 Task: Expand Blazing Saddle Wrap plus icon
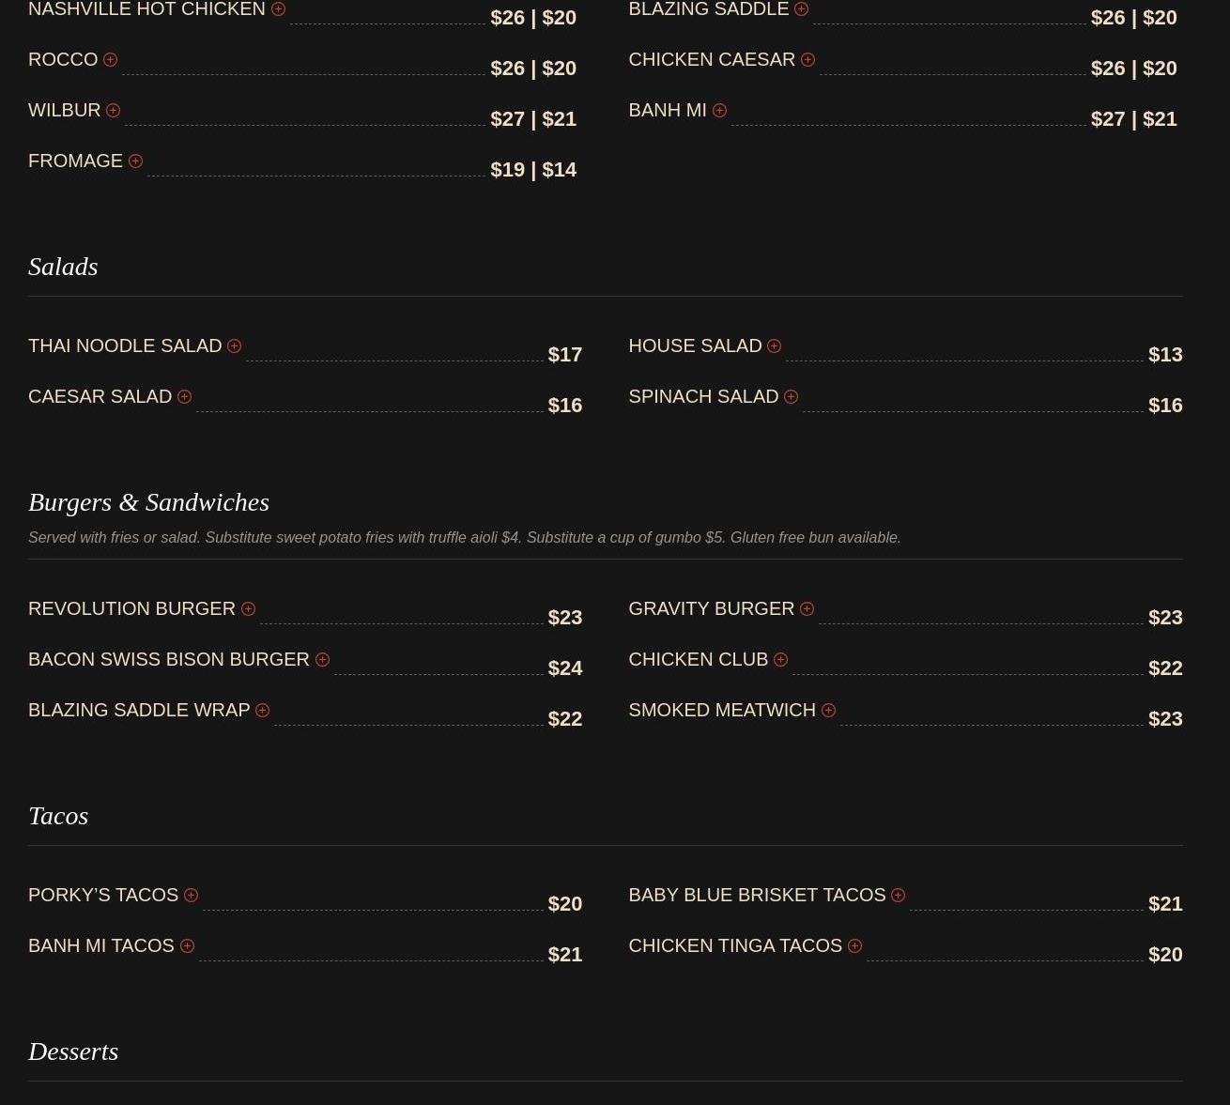[x=262, y=711]
